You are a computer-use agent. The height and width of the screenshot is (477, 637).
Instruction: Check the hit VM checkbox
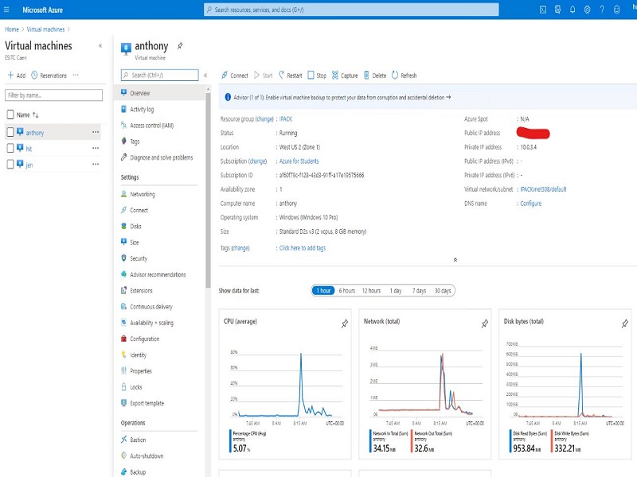(10, 148)
